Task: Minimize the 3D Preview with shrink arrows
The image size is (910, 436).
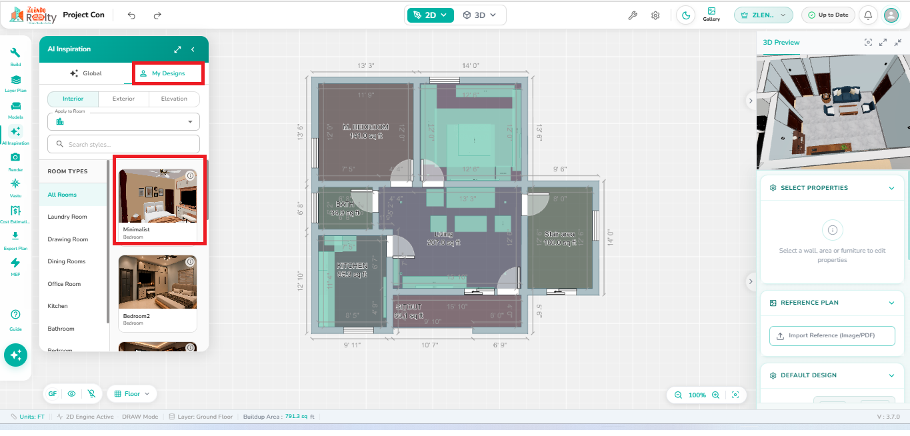Action: coord(898,42)
